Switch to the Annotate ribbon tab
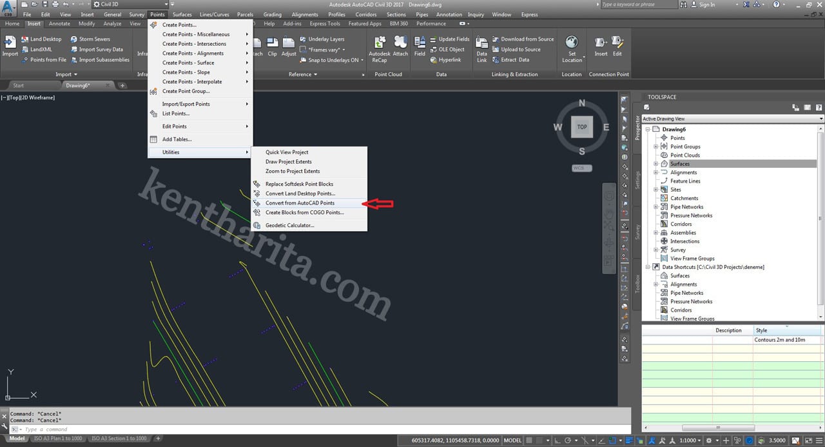Viewport: 825px width, 447px height. coord(59,24)
